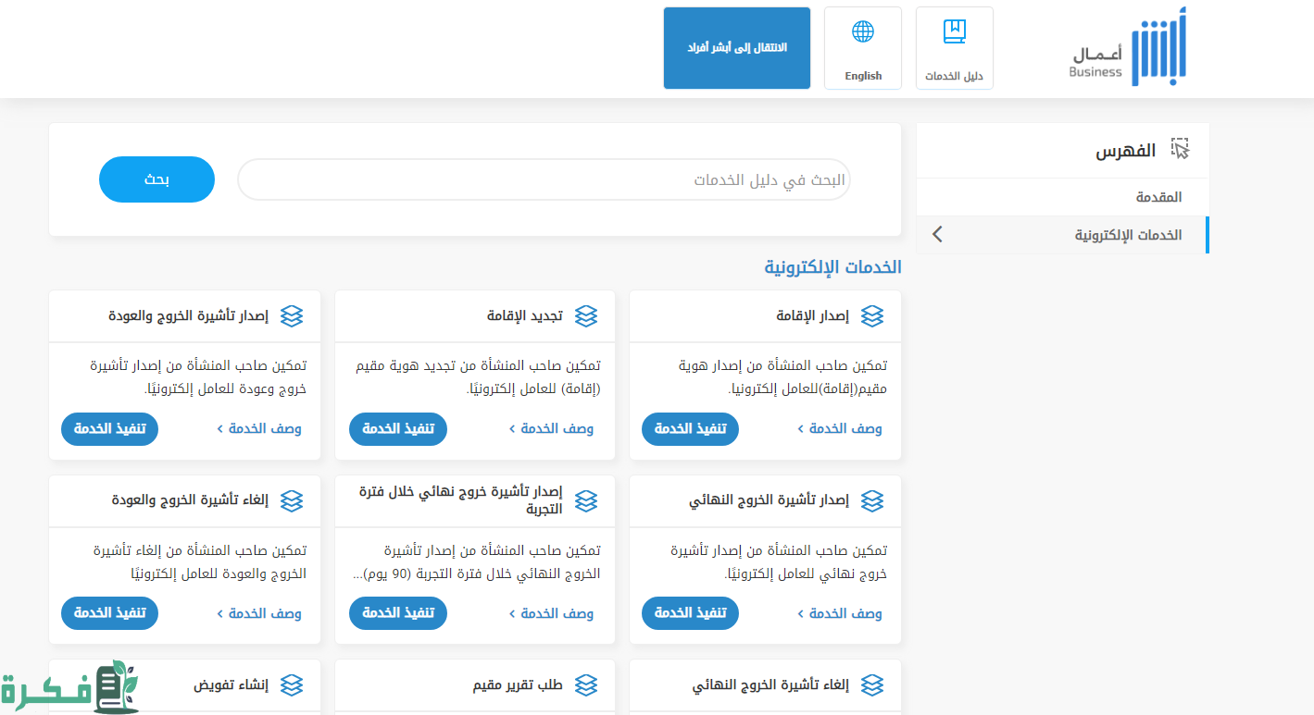Click the إلغاء تأشيرة الخروج والعودة title
Screen dimensions: 1314x715
click(190, 501)
